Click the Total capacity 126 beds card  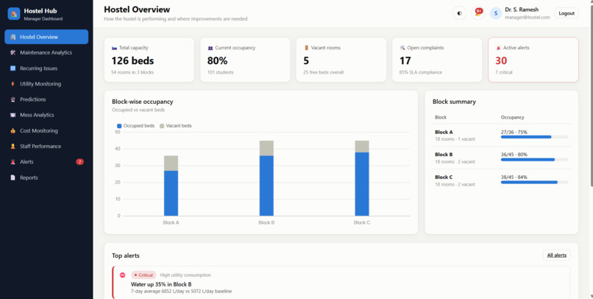[149, 60]
